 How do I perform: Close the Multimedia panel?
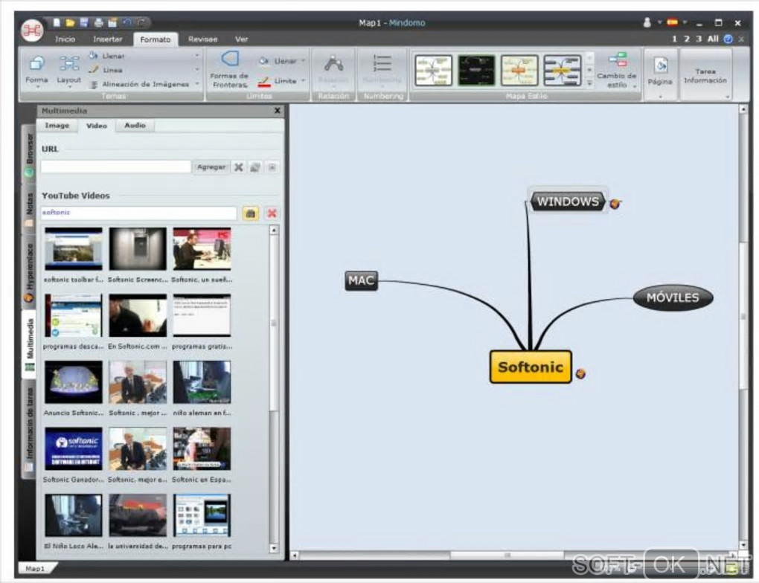(278, 111)
